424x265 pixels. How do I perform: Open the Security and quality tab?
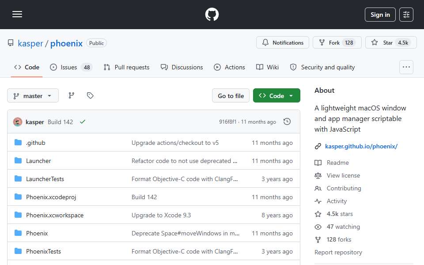[x=322, y=67]
